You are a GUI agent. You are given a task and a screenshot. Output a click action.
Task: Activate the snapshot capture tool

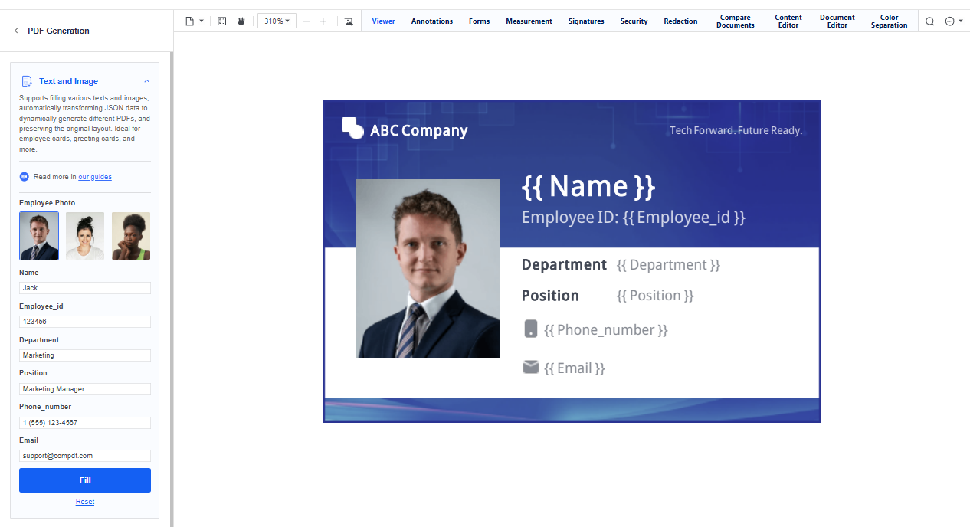click(x=349, y=21)
